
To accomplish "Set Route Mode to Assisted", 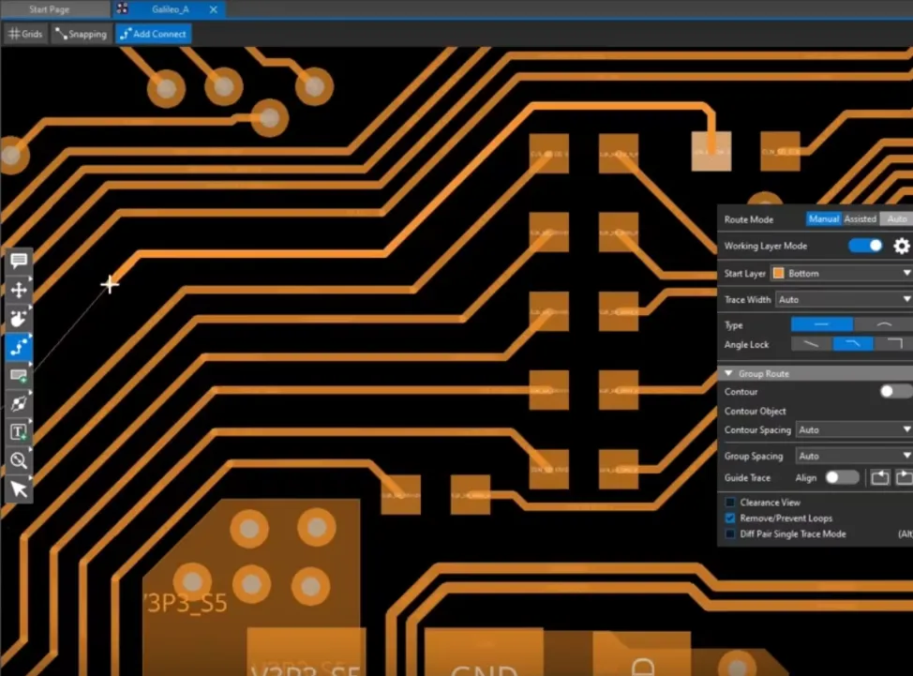I will tap(860, 219).
